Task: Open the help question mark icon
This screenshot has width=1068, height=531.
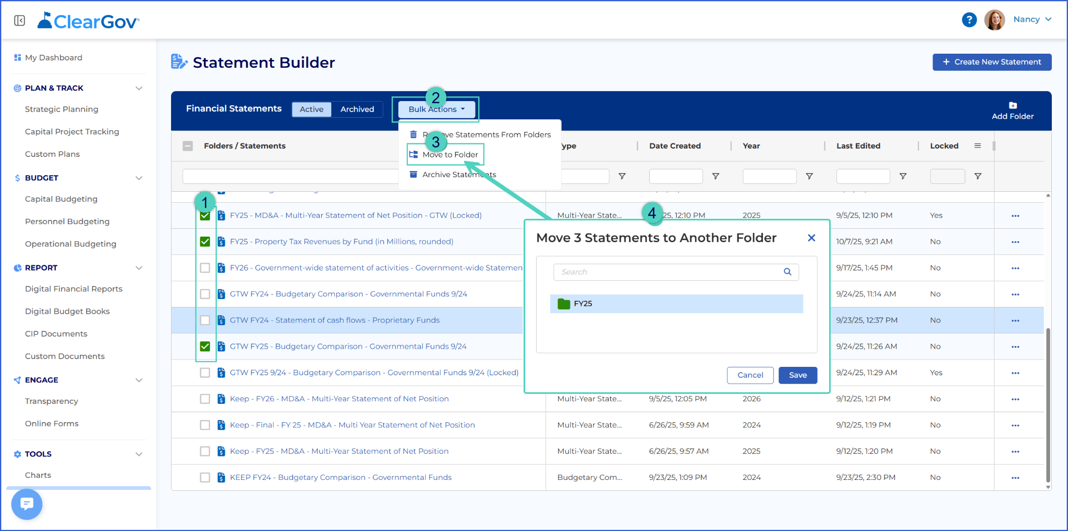Action: pos(969,20)
